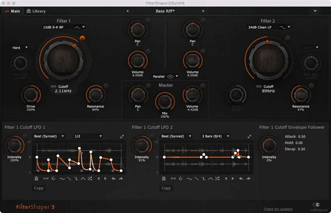This screenshot has width=331, height=213.
Task: Redo the LFO 2 edit
Action: [x=248, y=178]
